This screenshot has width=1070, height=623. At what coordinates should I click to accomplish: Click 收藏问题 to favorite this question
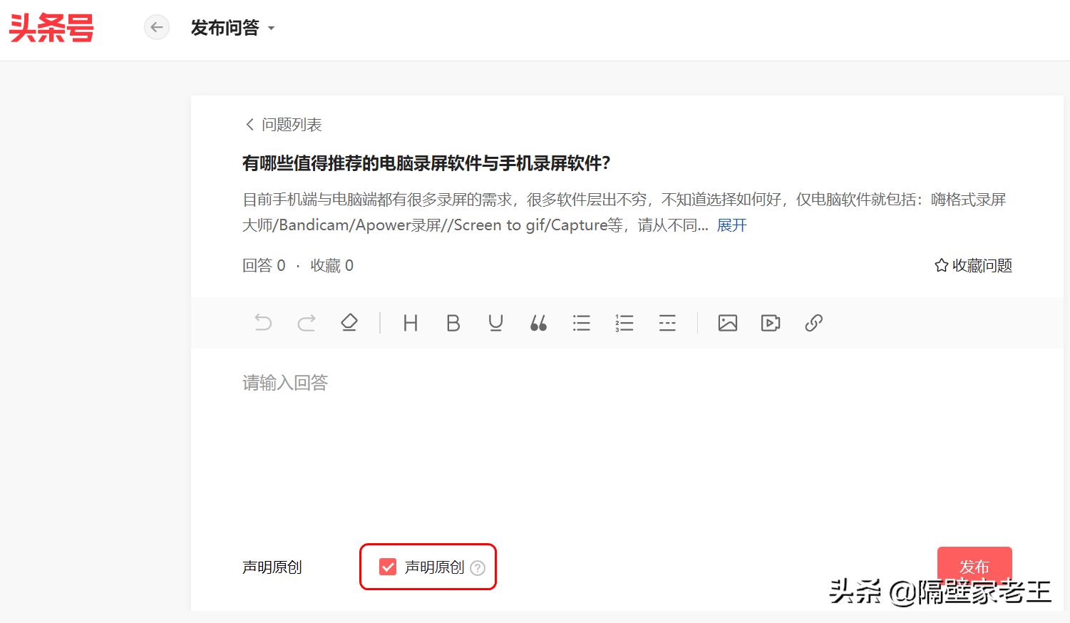pyautogui.click(x=972, y=264)
